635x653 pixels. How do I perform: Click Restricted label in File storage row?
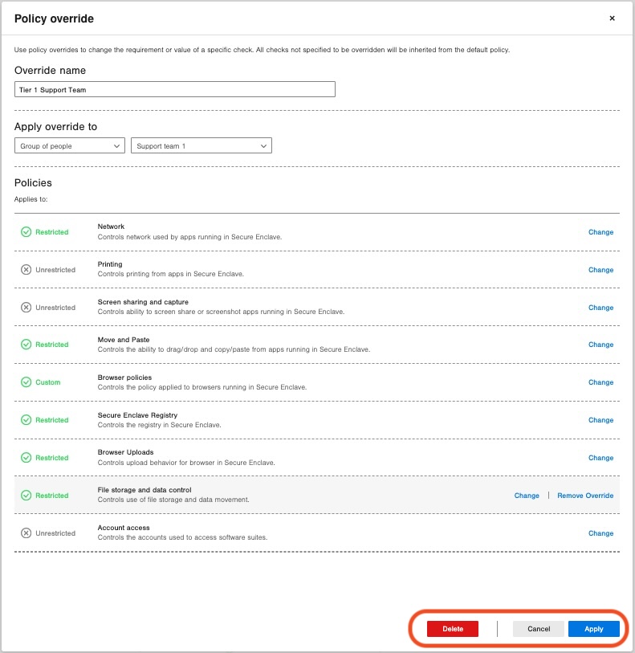pos(51,495)
